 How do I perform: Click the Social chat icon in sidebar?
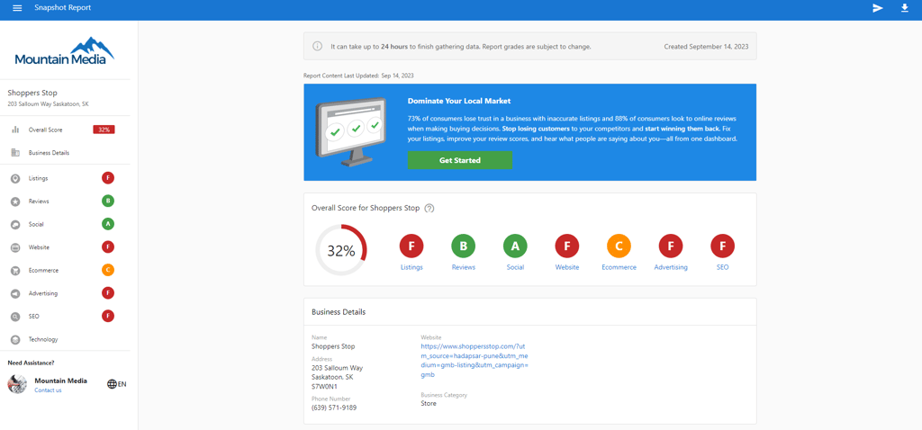pos(16,224)
